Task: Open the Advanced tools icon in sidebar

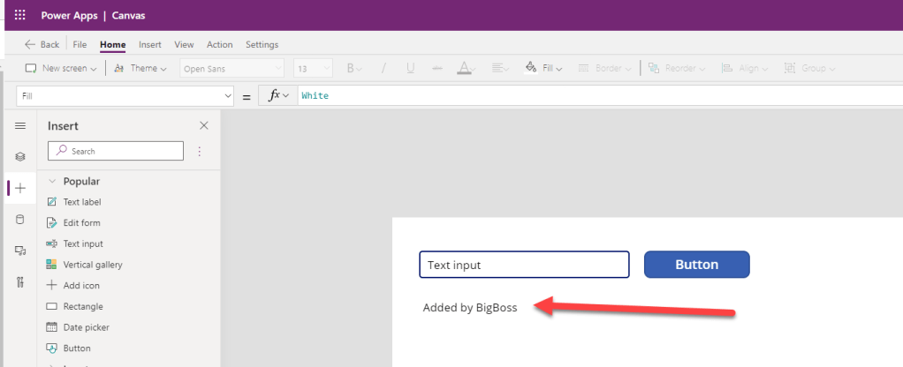Action: coord(20,282)
